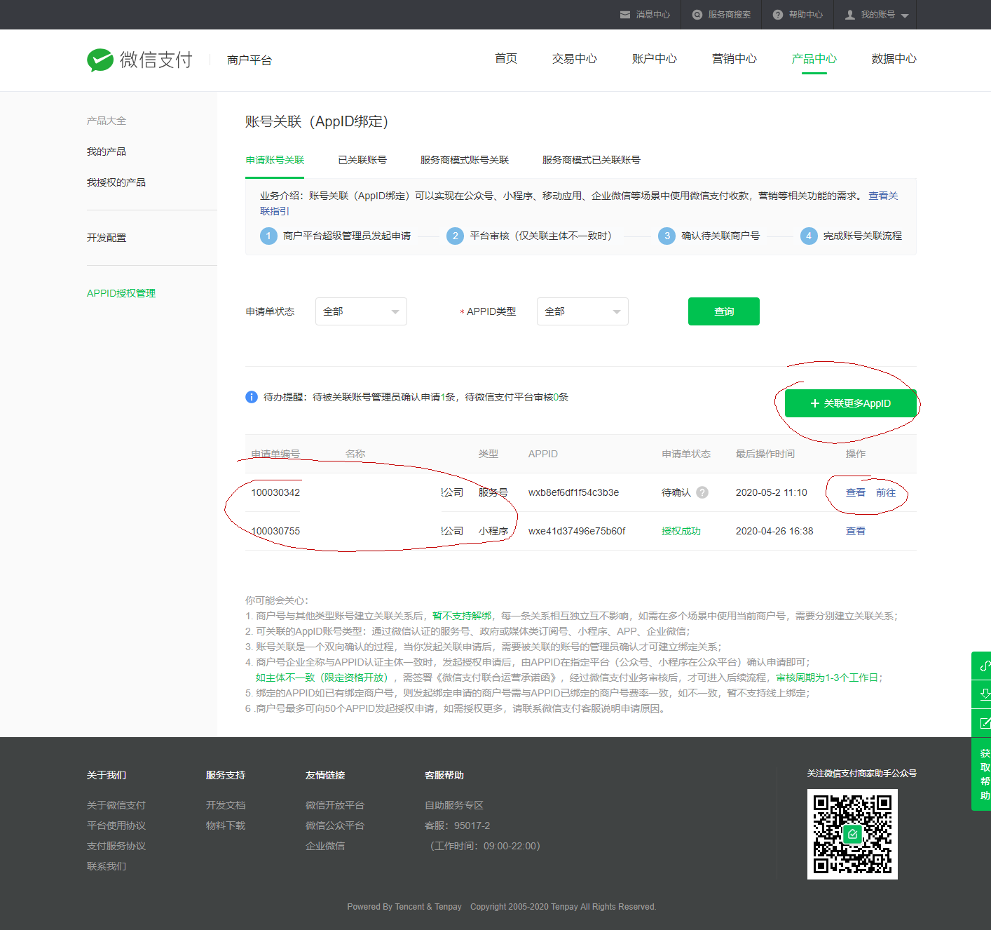
Task: Click the 物料下载 footer link
Action: click(226, 825)
